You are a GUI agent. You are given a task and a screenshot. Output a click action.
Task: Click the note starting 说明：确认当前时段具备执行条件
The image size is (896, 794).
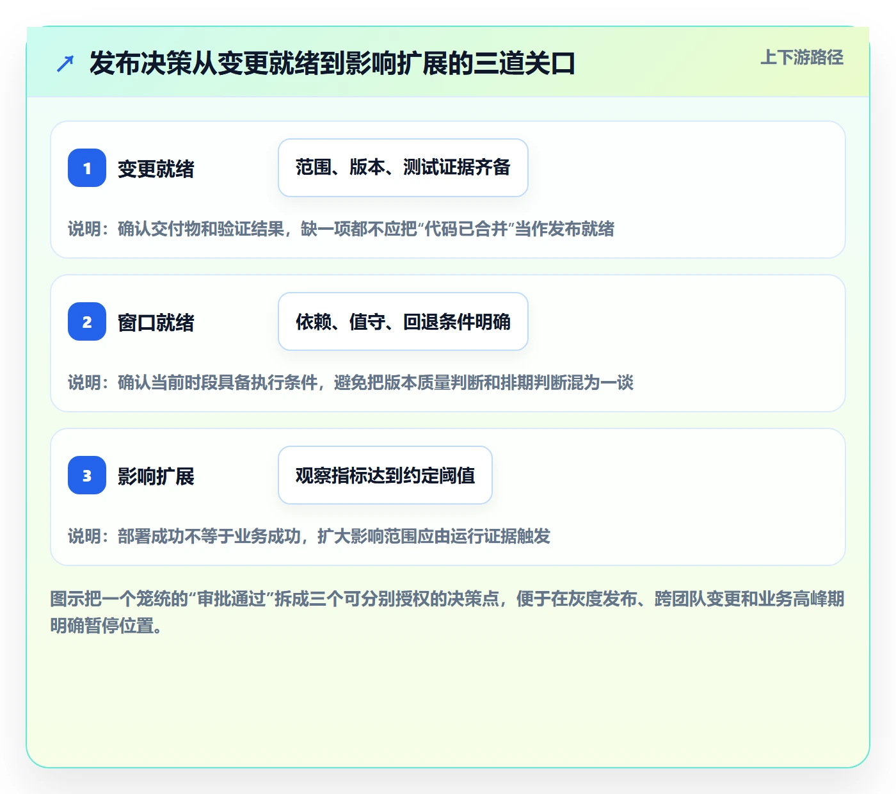pyautogui.click(x=351, y=382)
